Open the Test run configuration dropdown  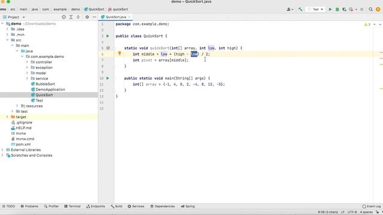point(315,10)
